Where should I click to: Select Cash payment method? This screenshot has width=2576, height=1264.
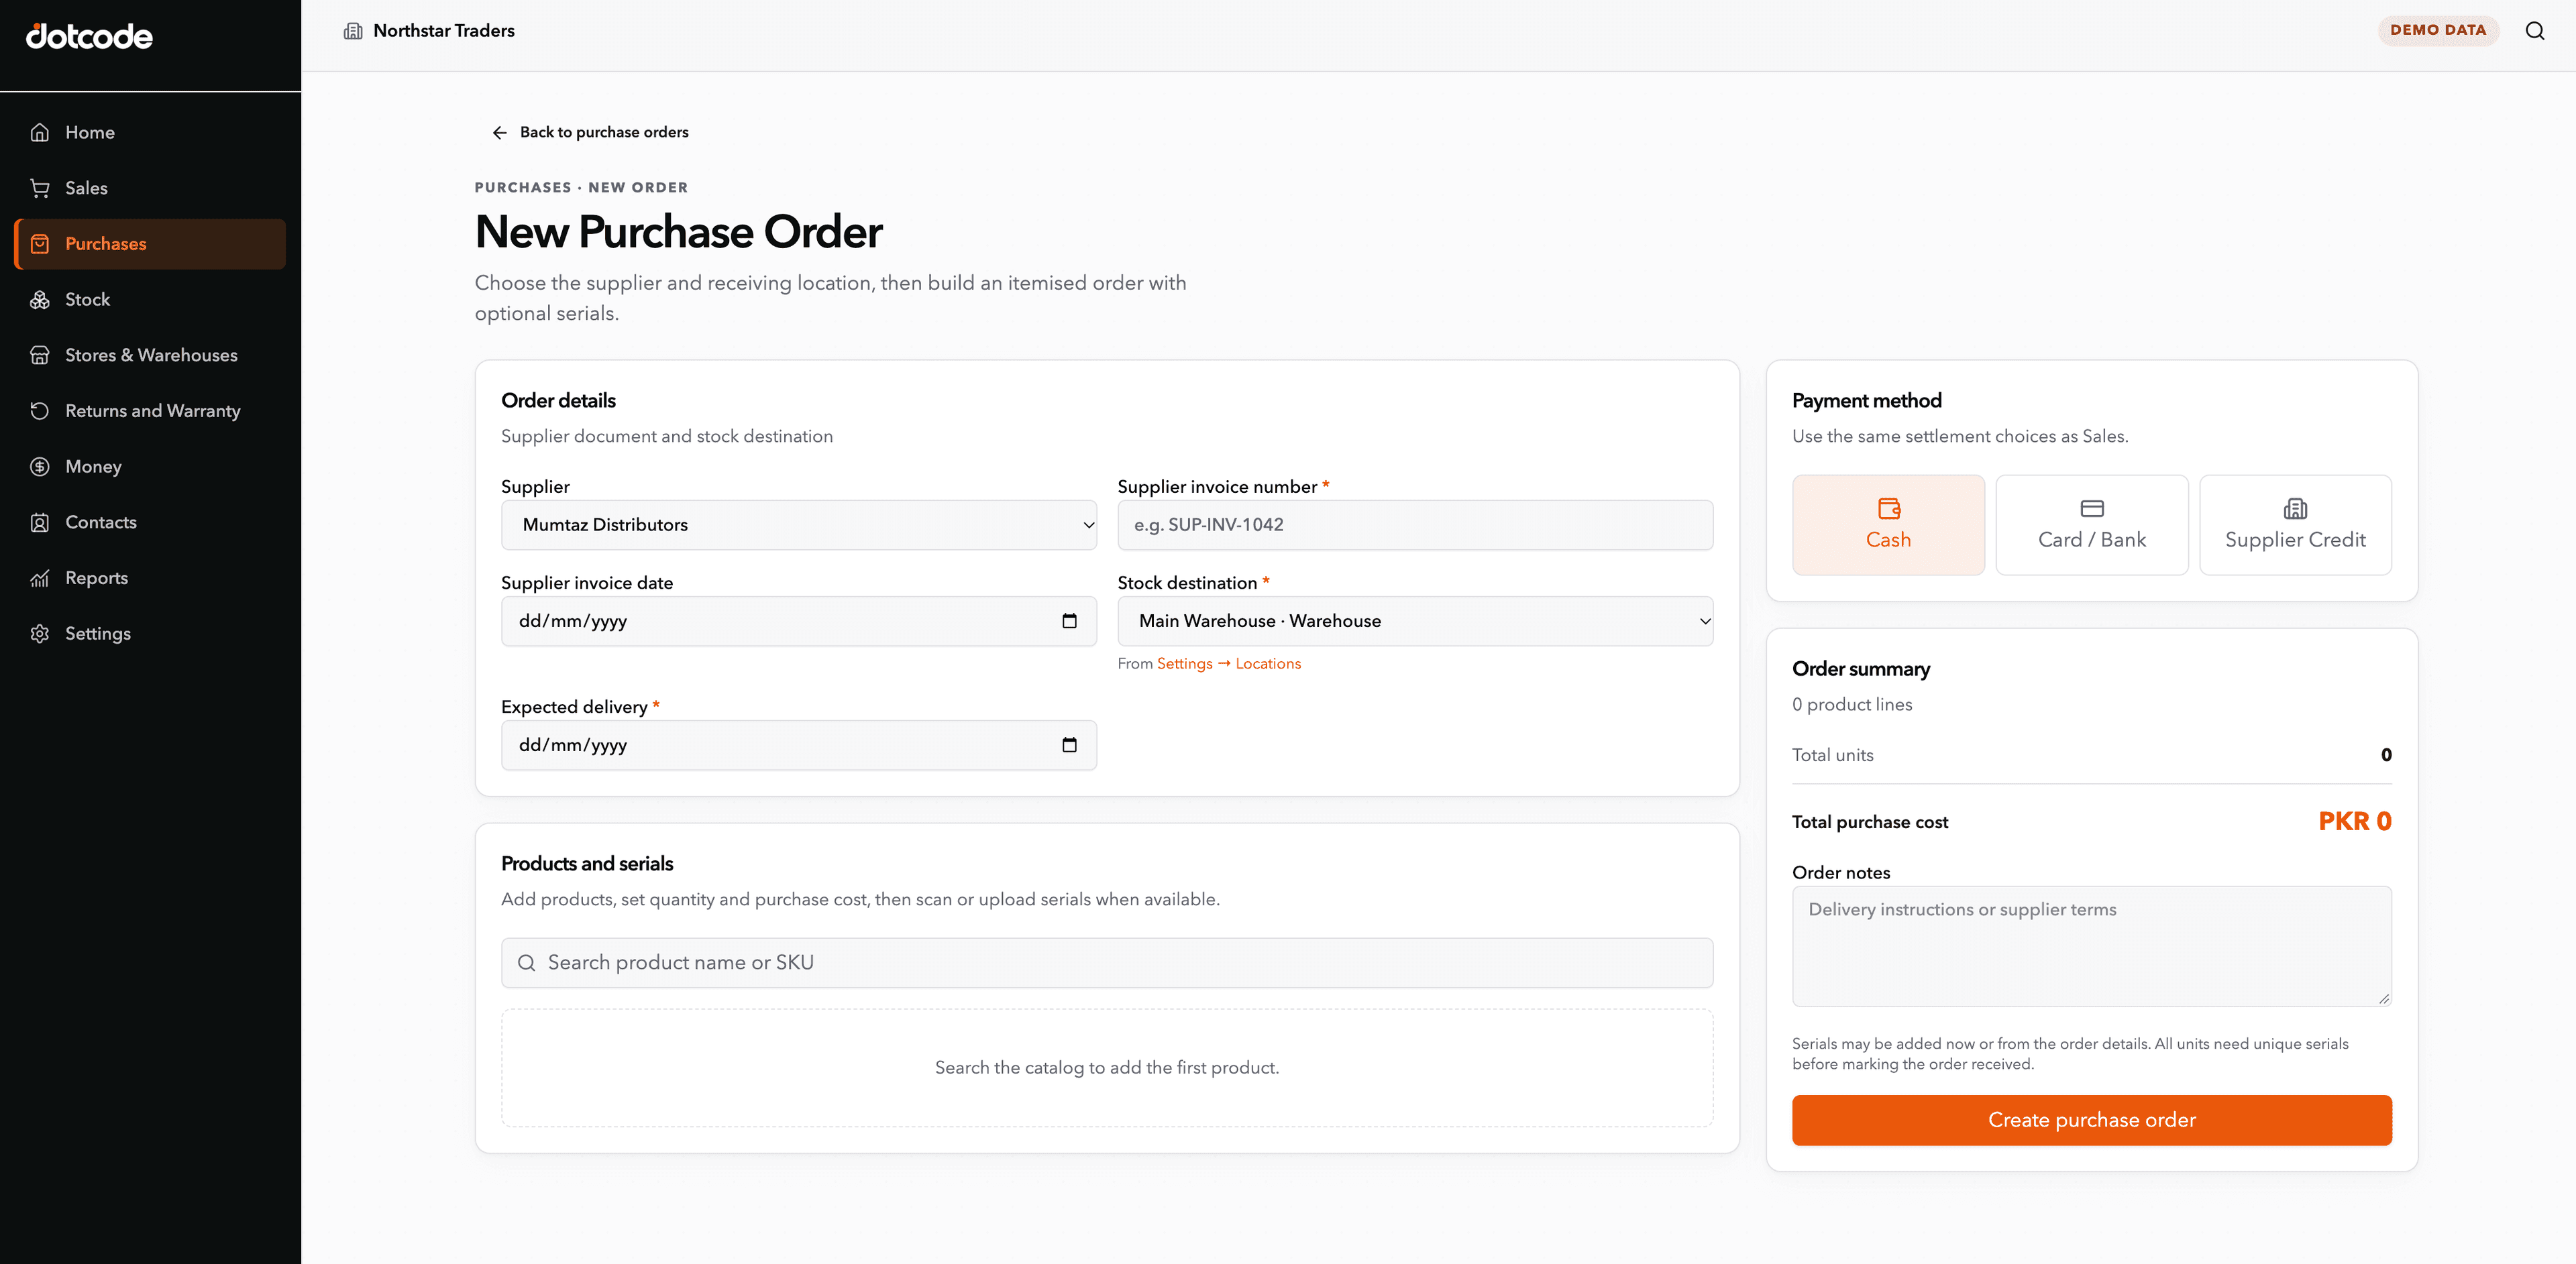1888,524
